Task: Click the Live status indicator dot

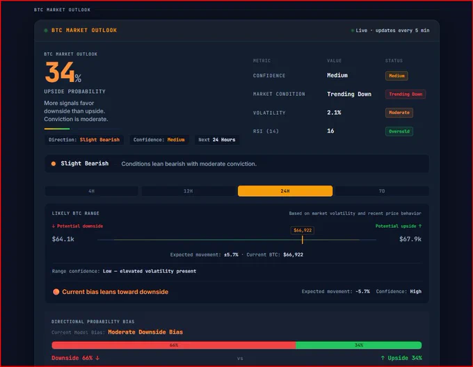Action: pos(353,31)
